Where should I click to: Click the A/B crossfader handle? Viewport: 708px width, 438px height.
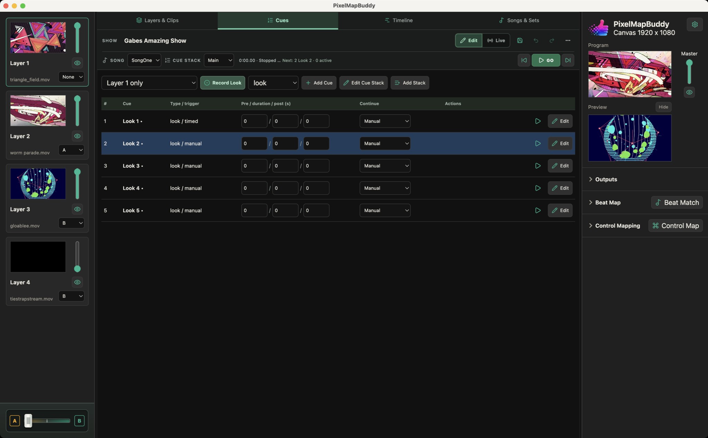(x=28, y=421)
